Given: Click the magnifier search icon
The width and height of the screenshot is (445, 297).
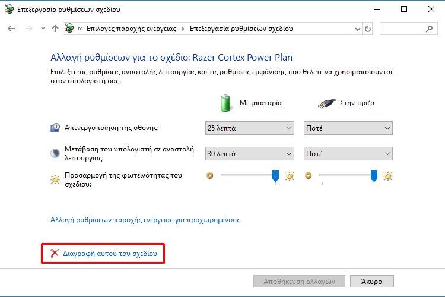Looking at the screenshot, I should click(429, 29).
